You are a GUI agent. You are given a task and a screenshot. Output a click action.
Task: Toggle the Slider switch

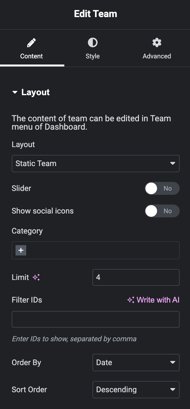pyautogui.click(x=162, y=188)
